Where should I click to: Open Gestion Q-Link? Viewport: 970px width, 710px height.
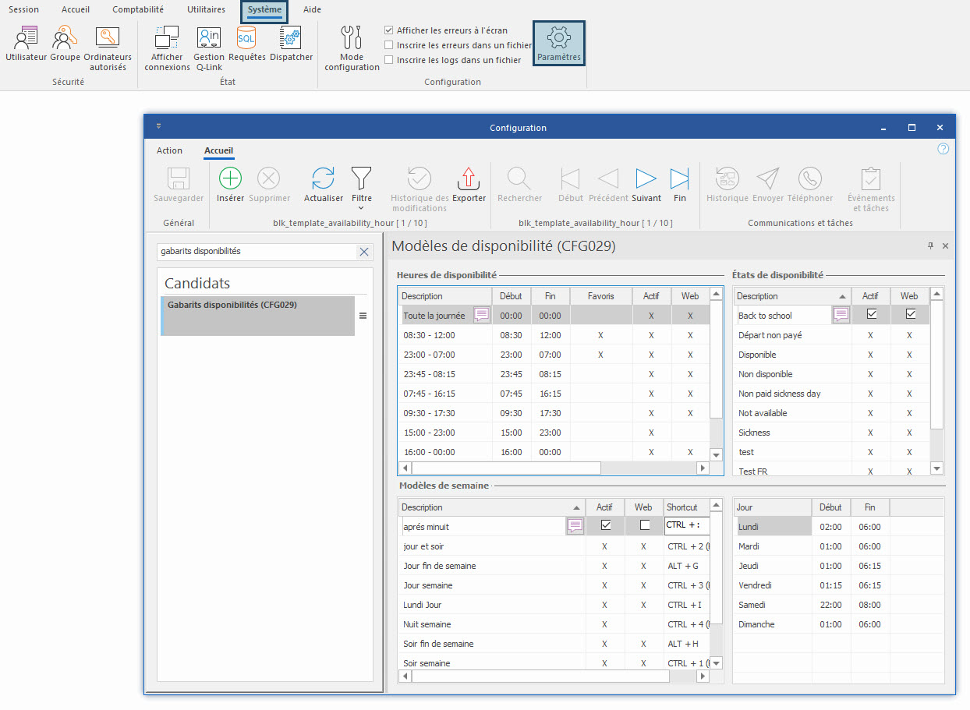point(209,38)
